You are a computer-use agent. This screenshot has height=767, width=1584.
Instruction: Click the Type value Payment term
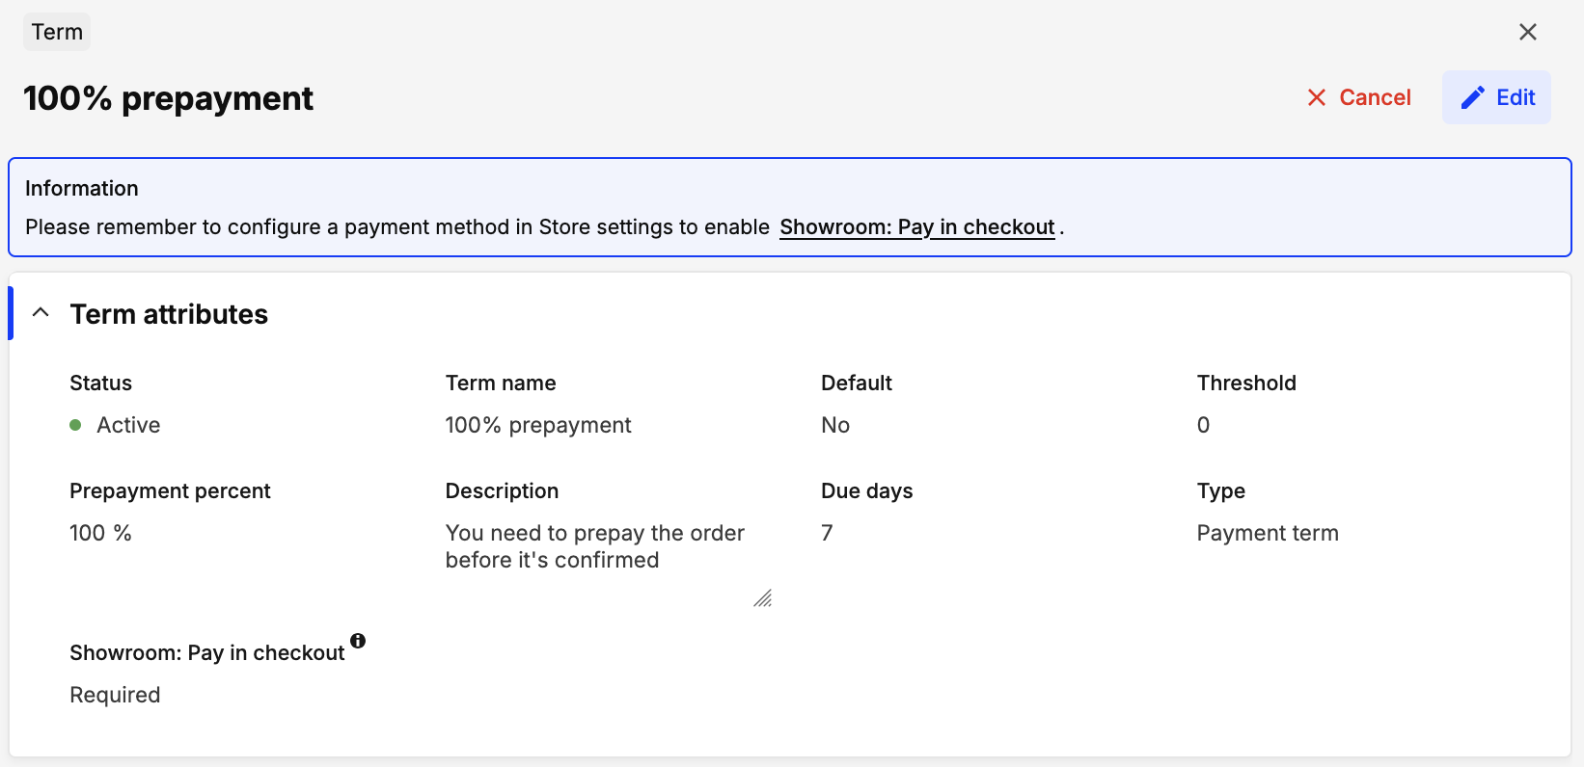pyautogui.click(x=1267, y=533)
